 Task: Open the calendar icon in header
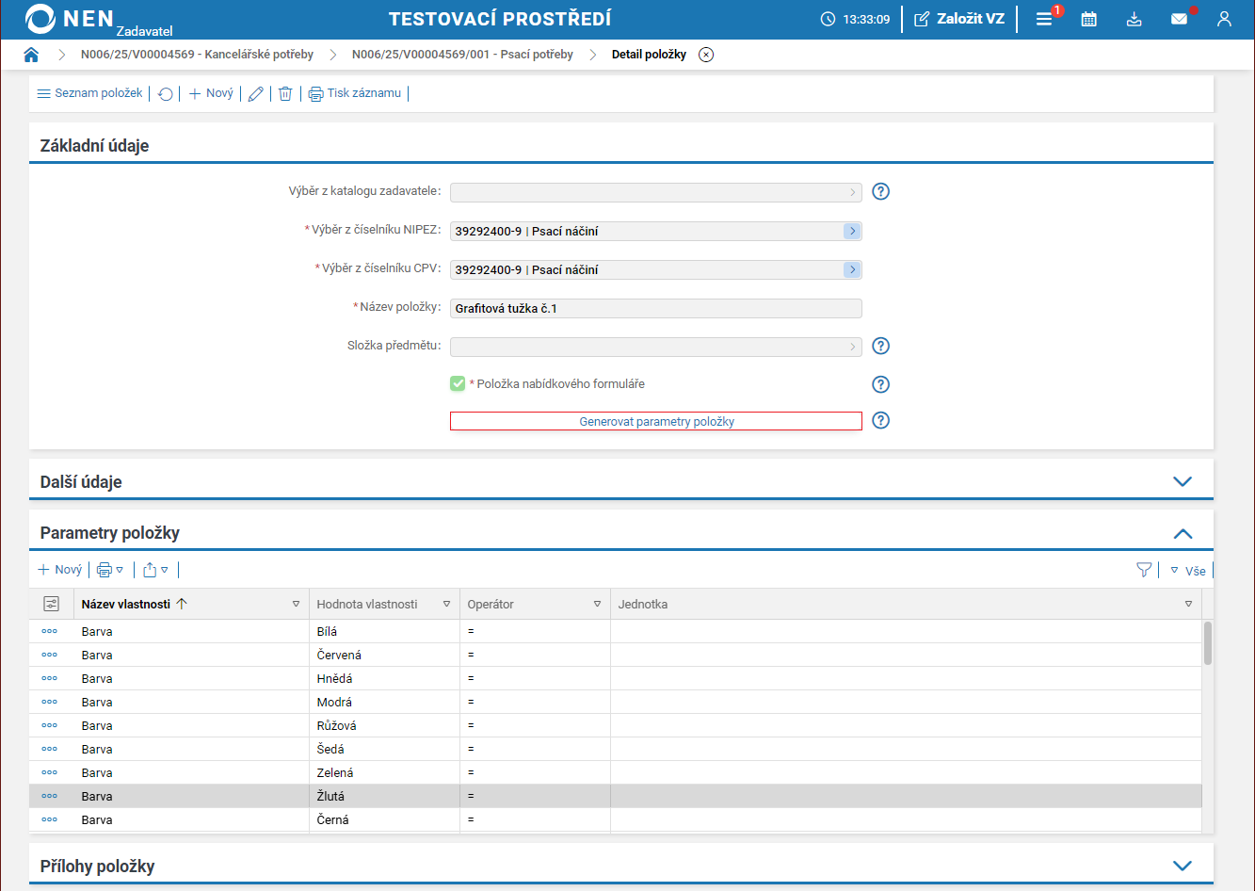tap(1088, 19)
